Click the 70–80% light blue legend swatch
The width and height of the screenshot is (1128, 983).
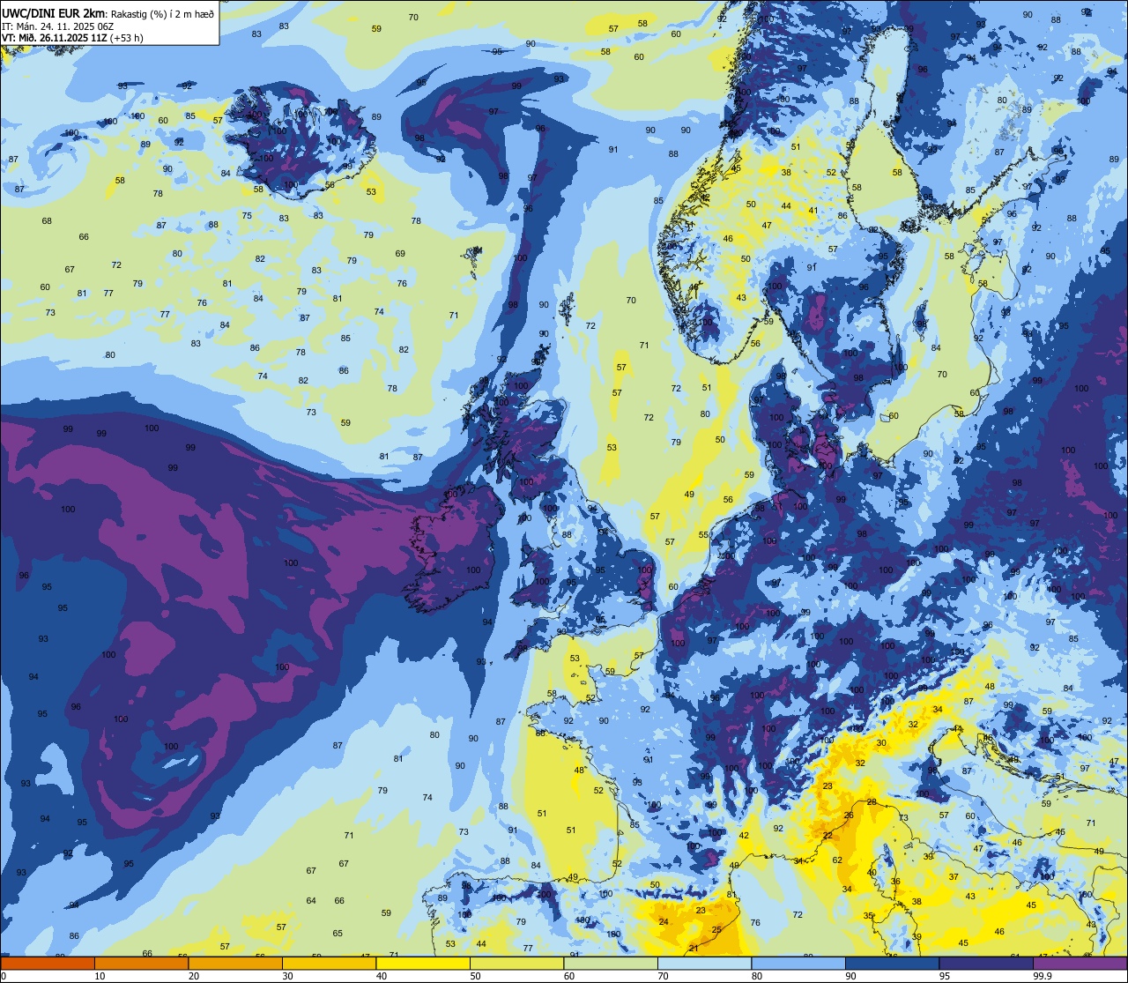pos(704,963)
